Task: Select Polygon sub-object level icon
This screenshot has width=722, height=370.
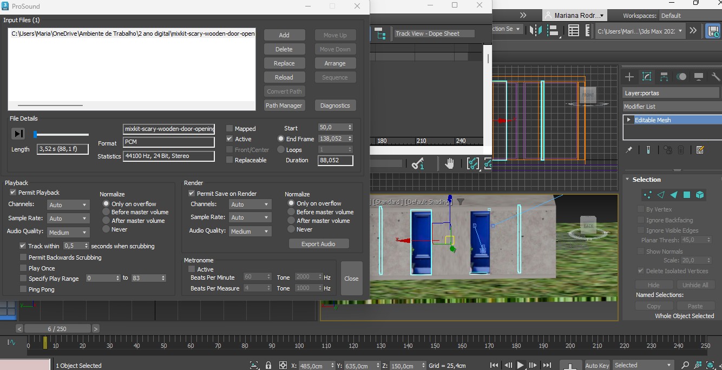Action: point(687,195)
